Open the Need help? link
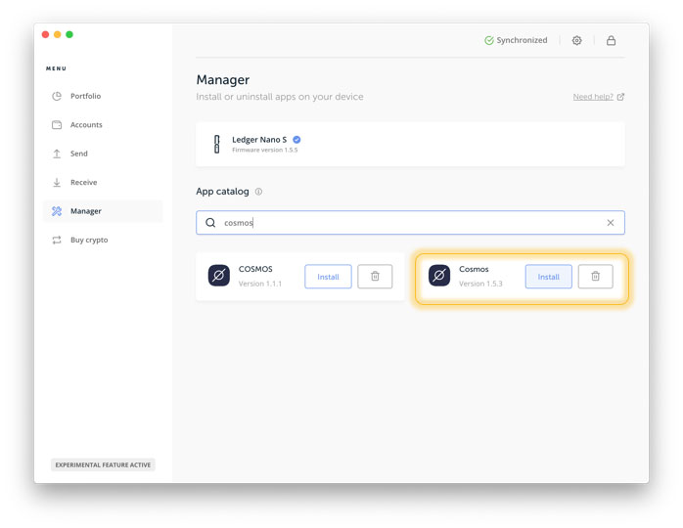Screen dimensions: 683x528 click(x=593, y=97)
